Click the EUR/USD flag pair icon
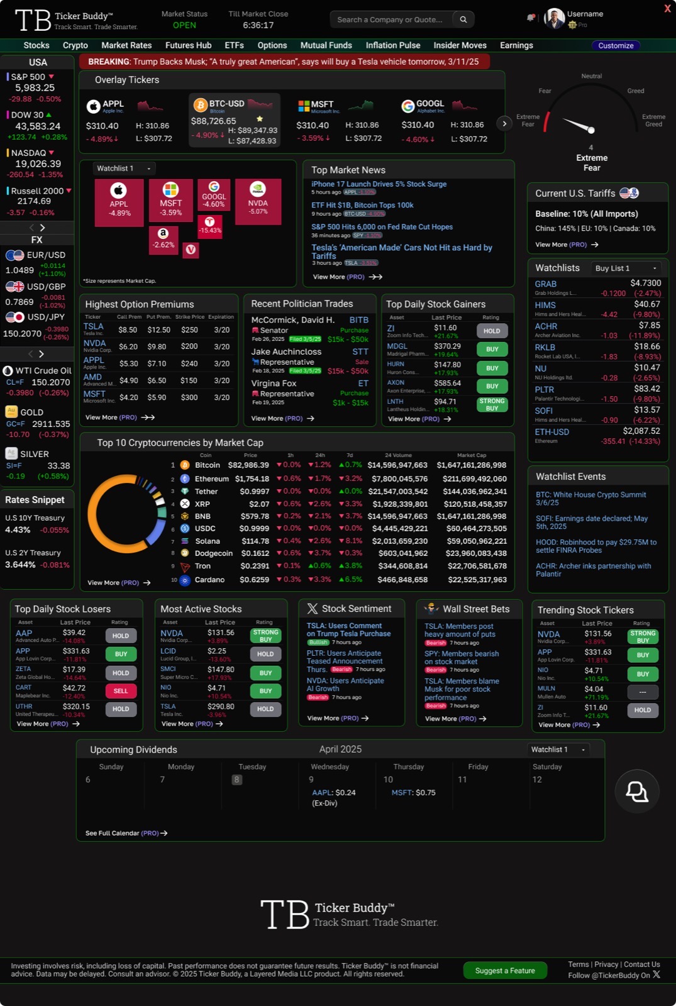The image size is (676, 1006). [14, 255]
